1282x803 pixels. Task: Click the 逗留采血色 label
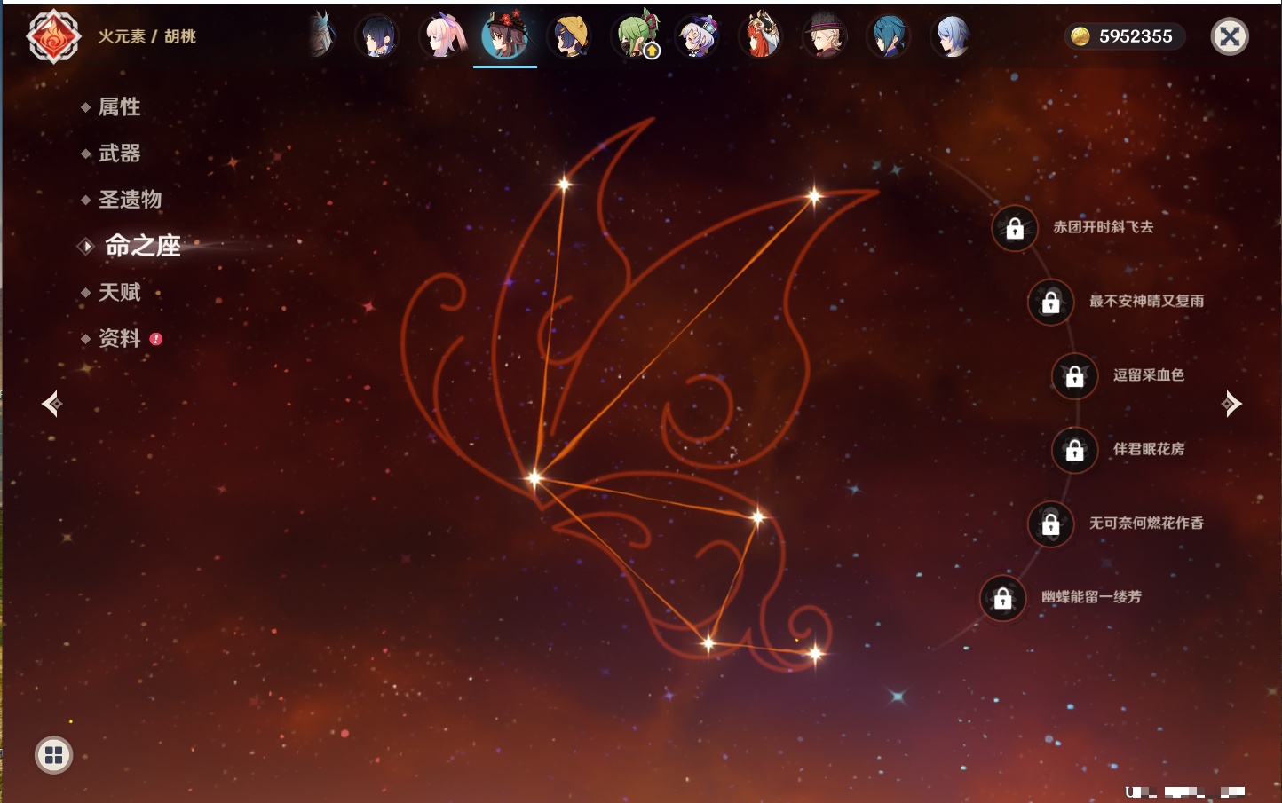1149,374
